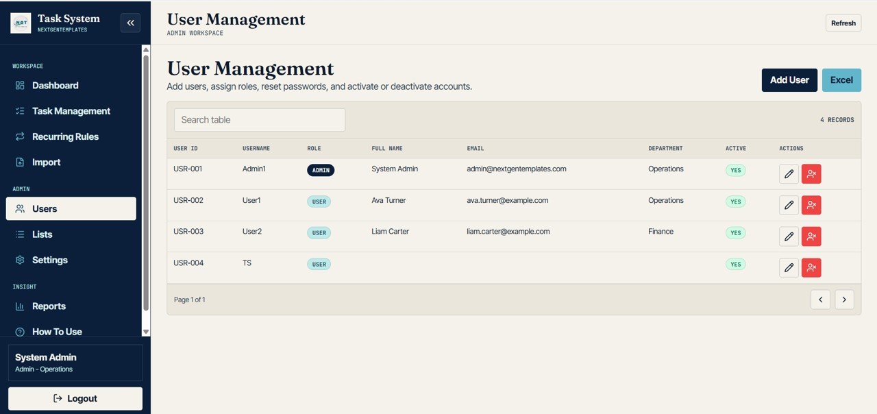Collapse the sidebar with double-chevron button
This screenshot has height=414, width=877.
[x=130, y=23]
